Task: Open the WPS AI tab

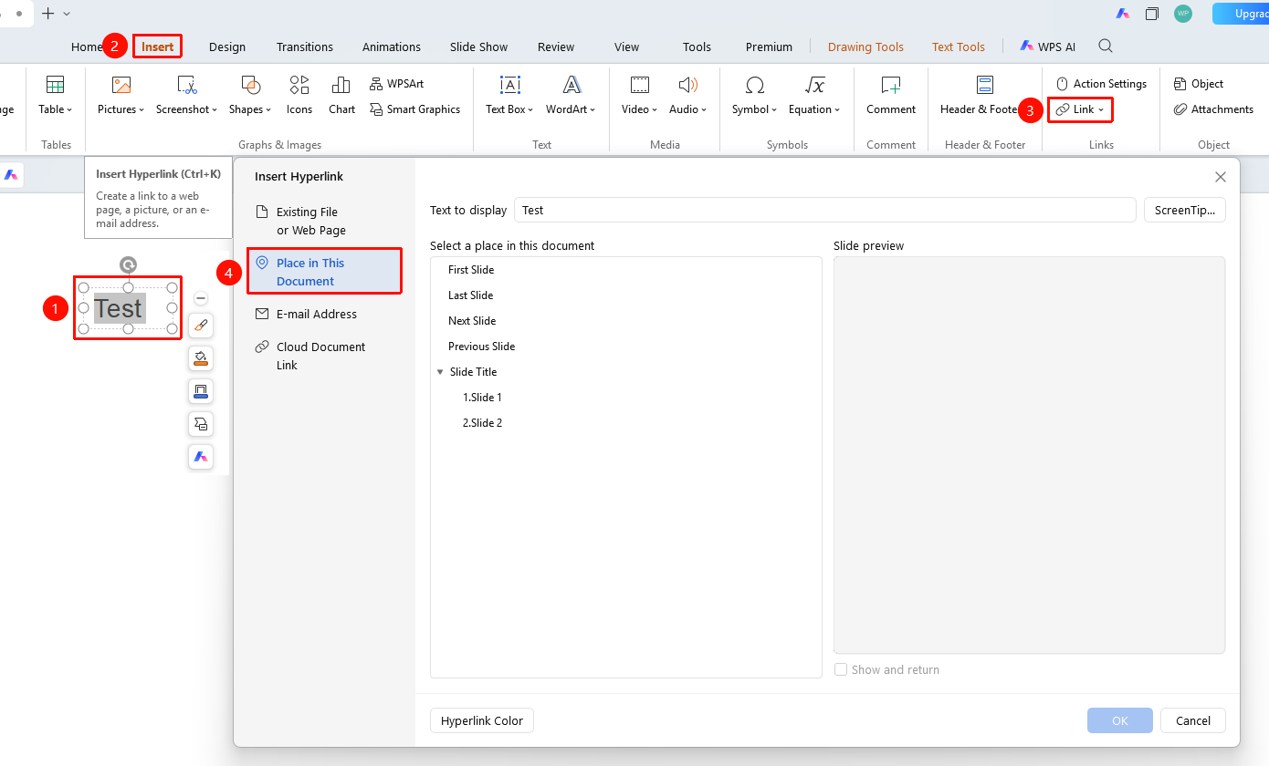Action: point(1048,47)
